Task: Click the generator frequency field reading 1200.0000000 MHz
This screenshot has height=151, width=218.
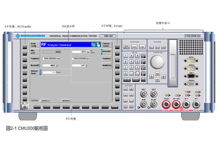Action: (x=81, y=59)
